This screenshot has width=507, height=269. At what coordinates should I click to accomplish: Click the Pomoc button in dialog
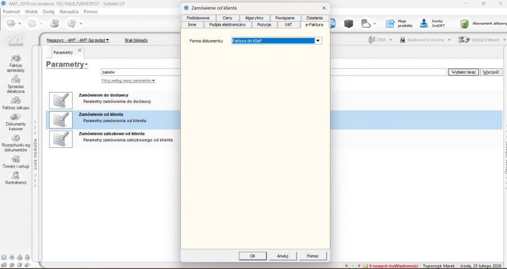click(x=313, y=256)
